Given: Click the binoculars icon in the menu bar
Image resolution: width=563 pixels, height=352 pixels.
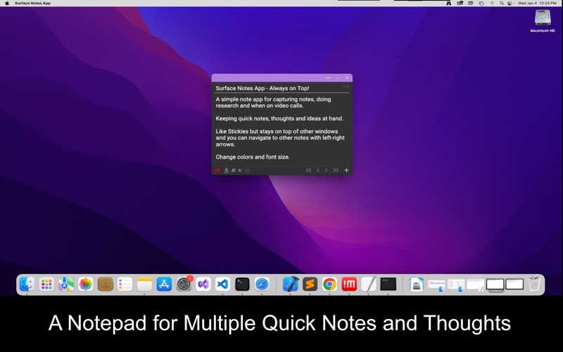Looking at the screenshot, I should pyautogui.click(x=449, y=3).
